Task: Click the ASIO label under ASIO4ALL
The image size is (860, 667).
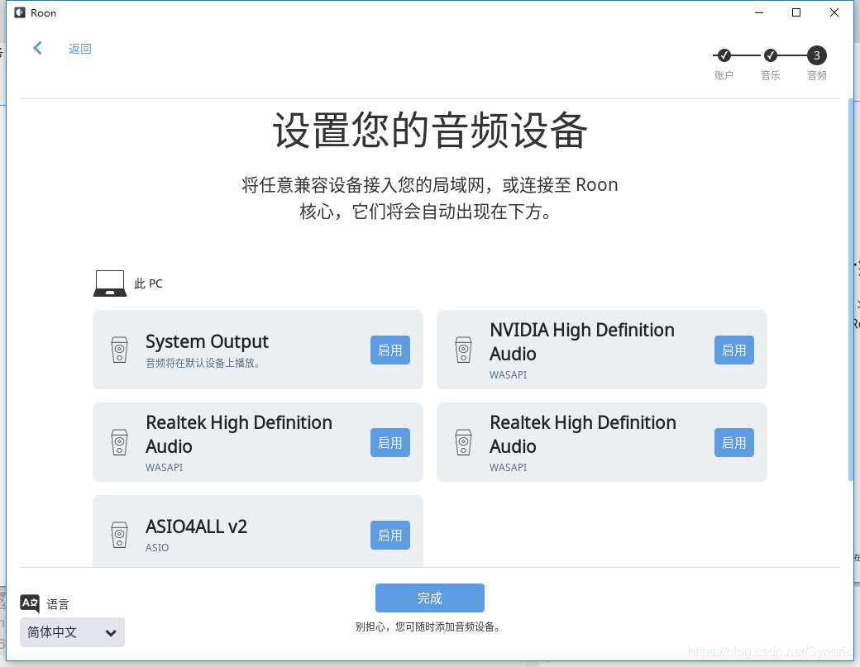Action: 157,547
